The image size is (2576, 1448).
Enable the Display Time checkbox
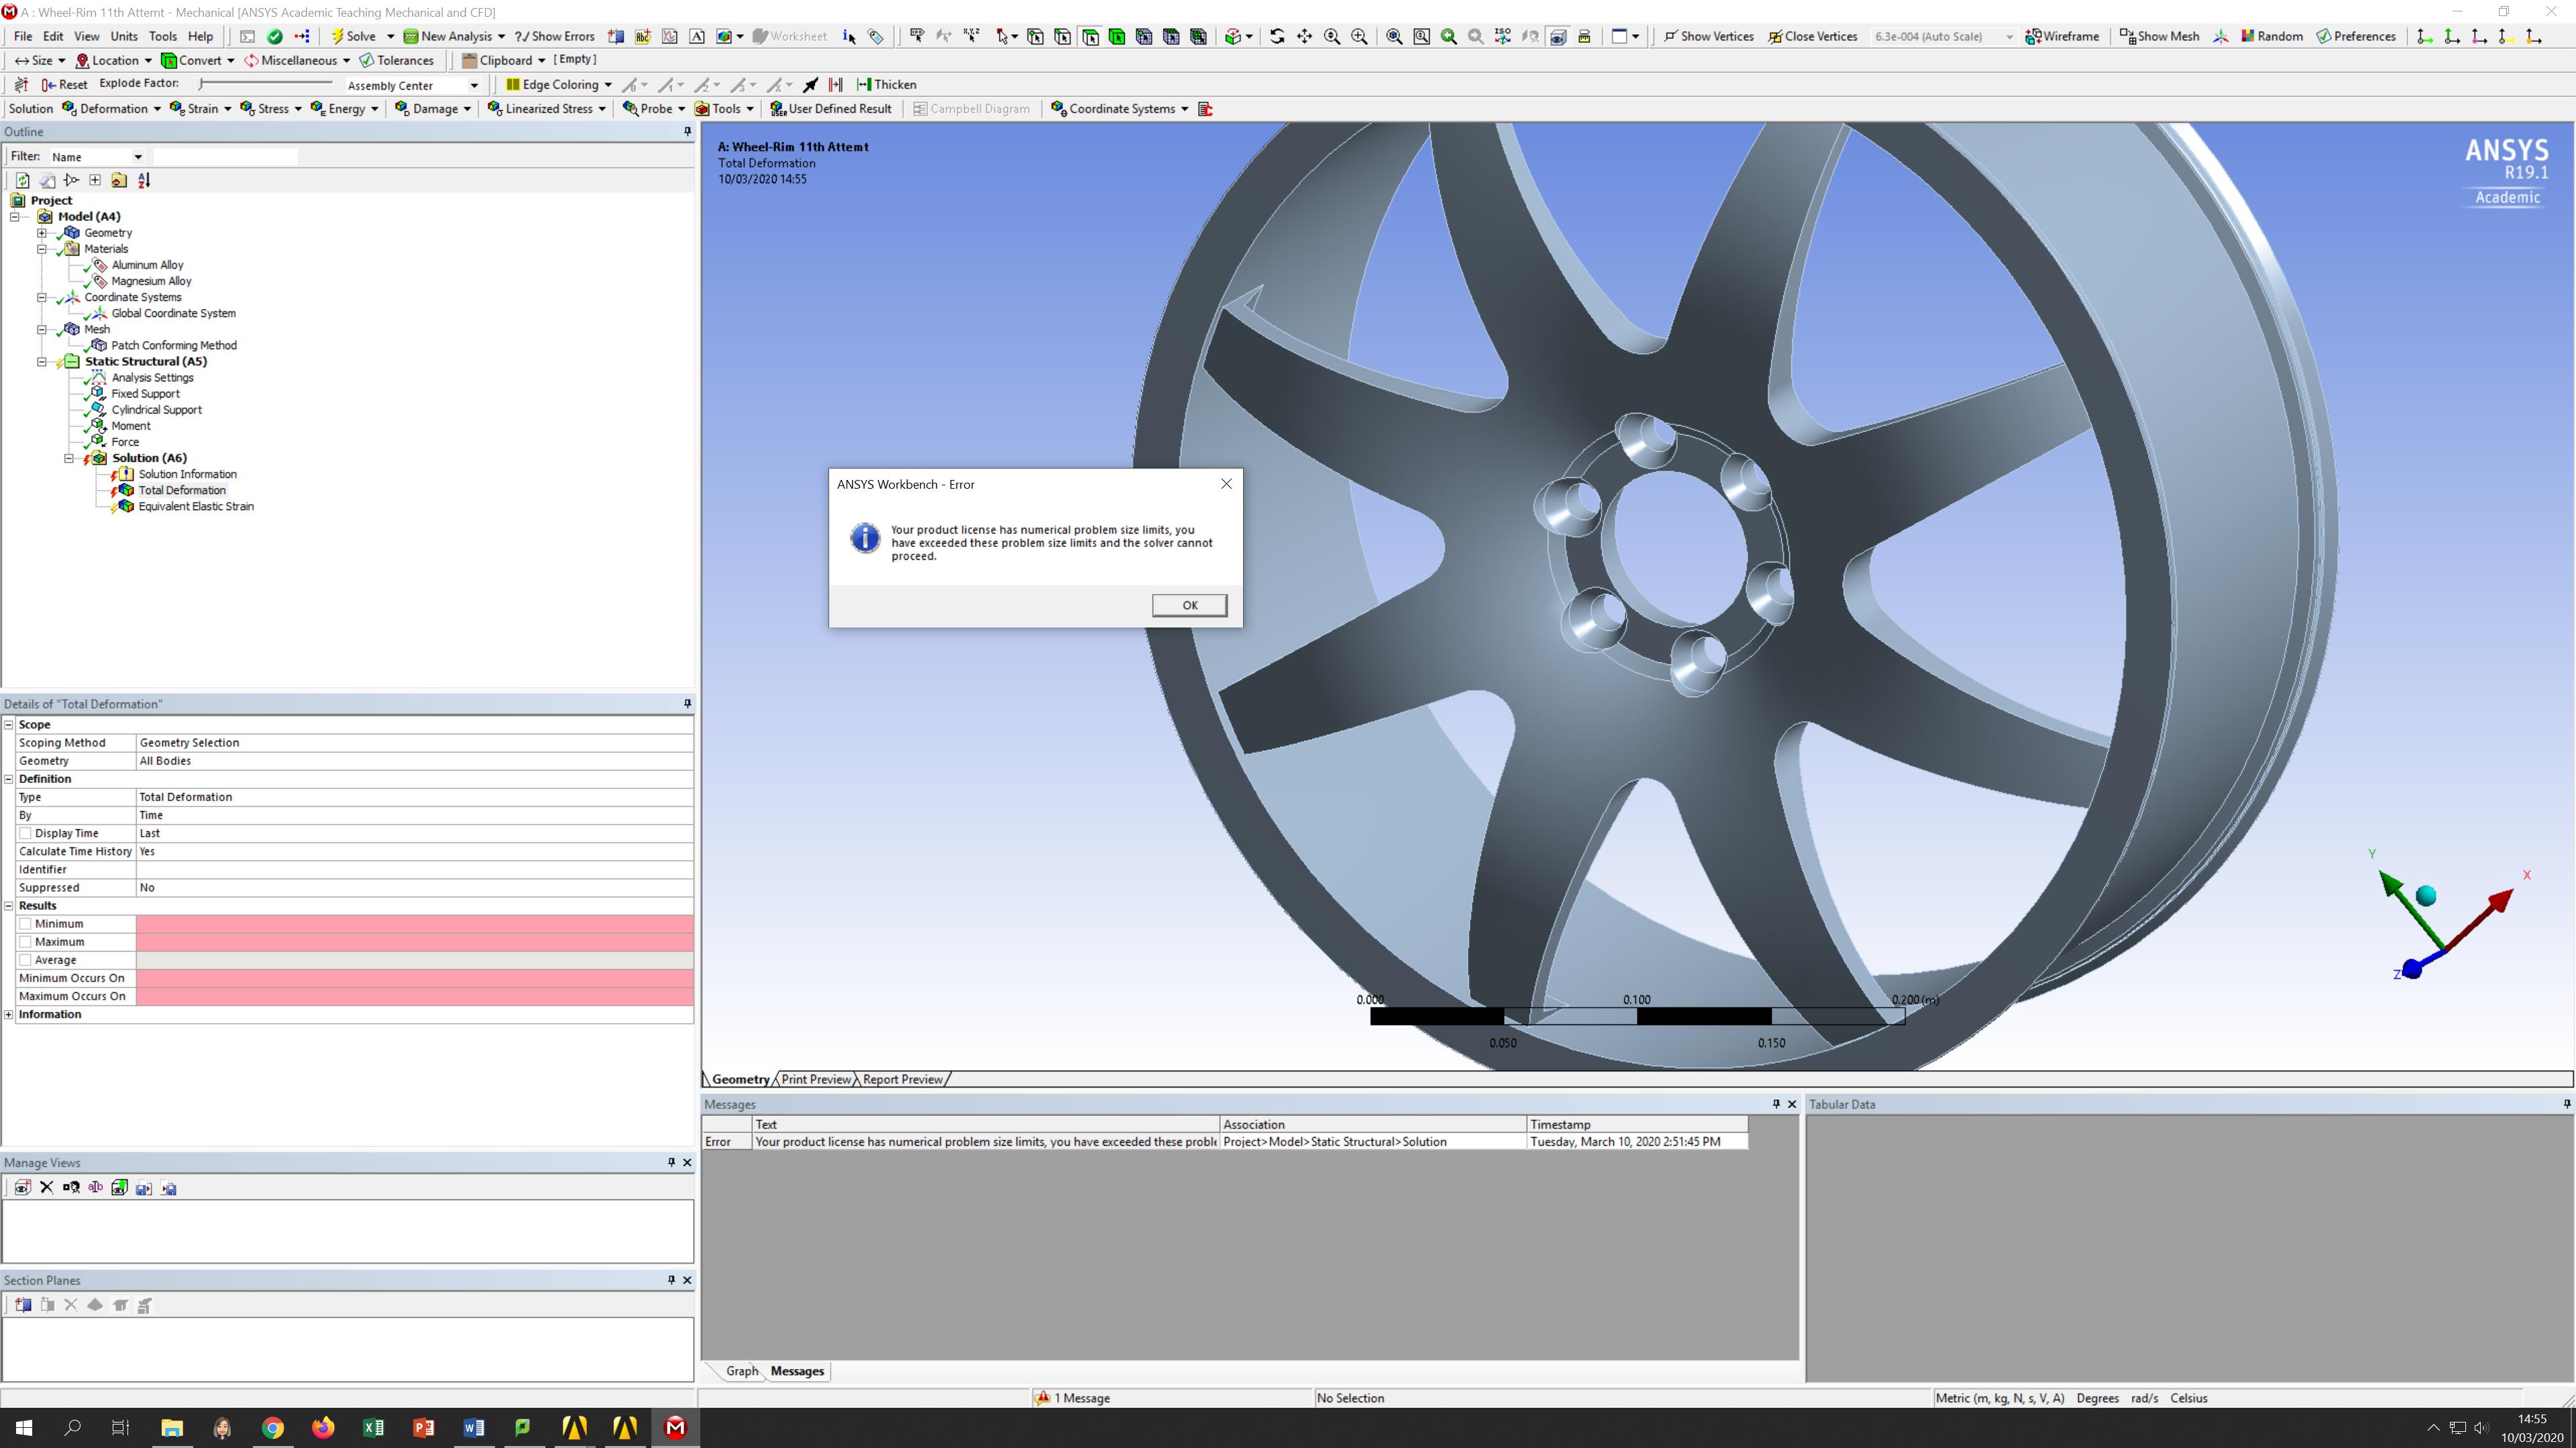[25, 833]
